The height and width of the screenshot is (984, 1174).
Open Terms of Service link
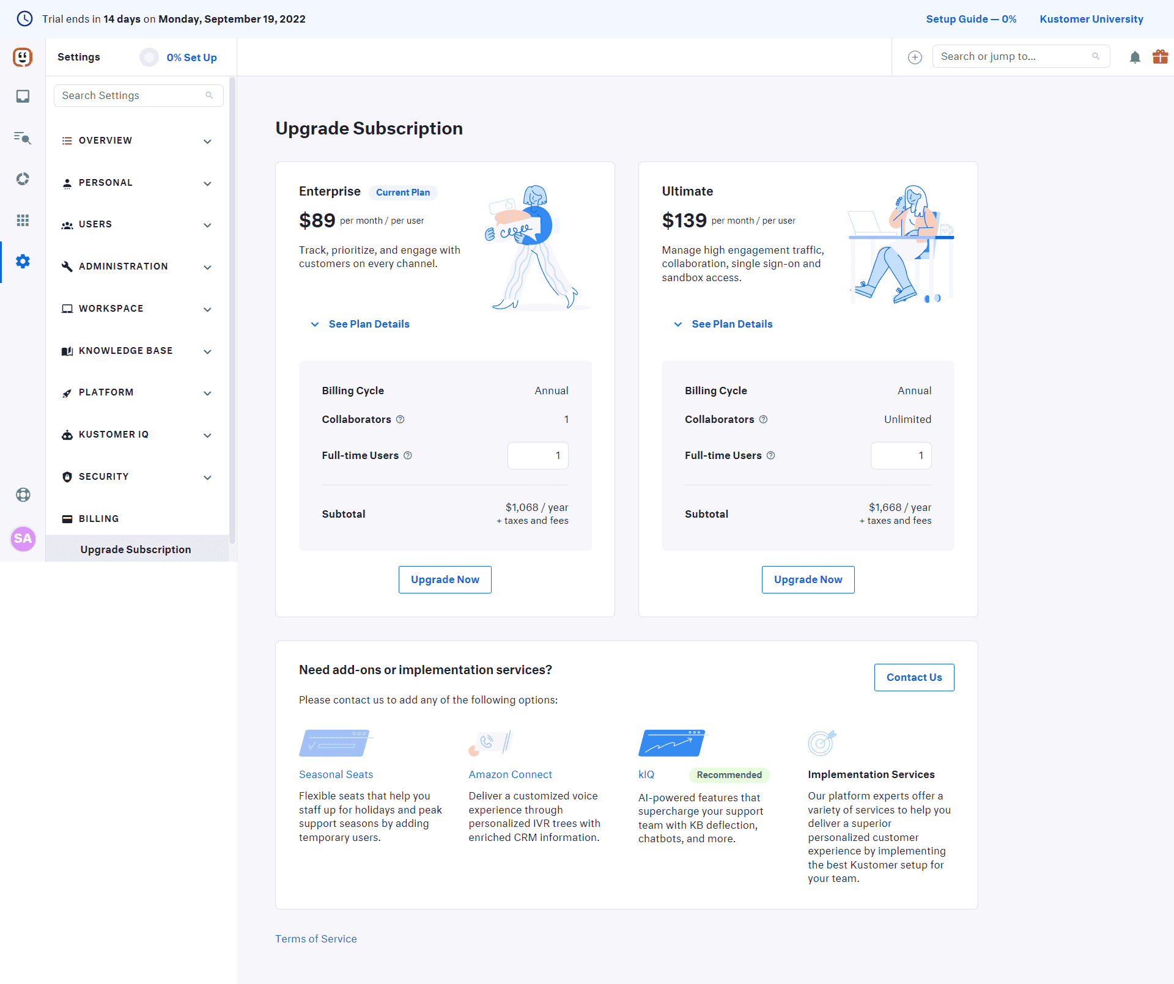pos(316,939)
